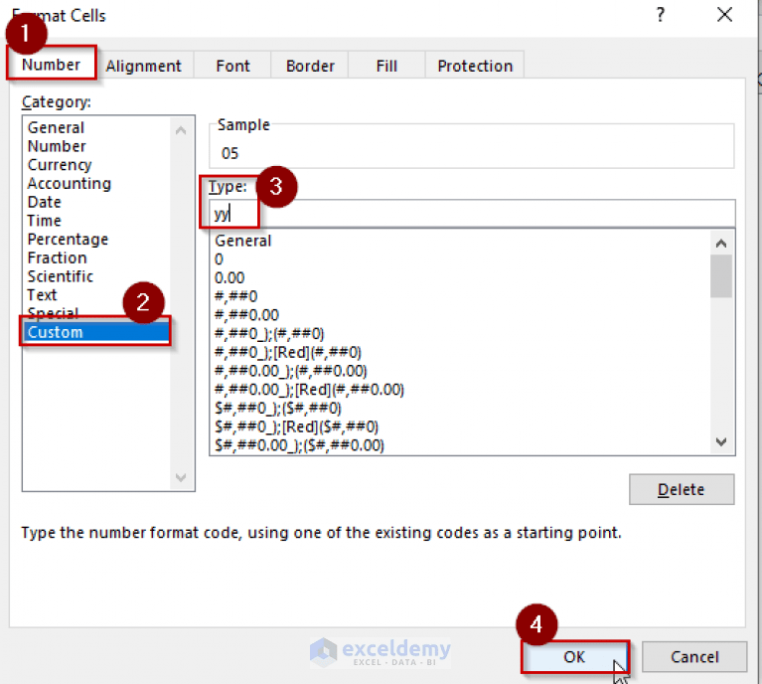Go to the Fill tab
Image resolution: width=762 pixels, height=684 pixels.
(386, 66)
